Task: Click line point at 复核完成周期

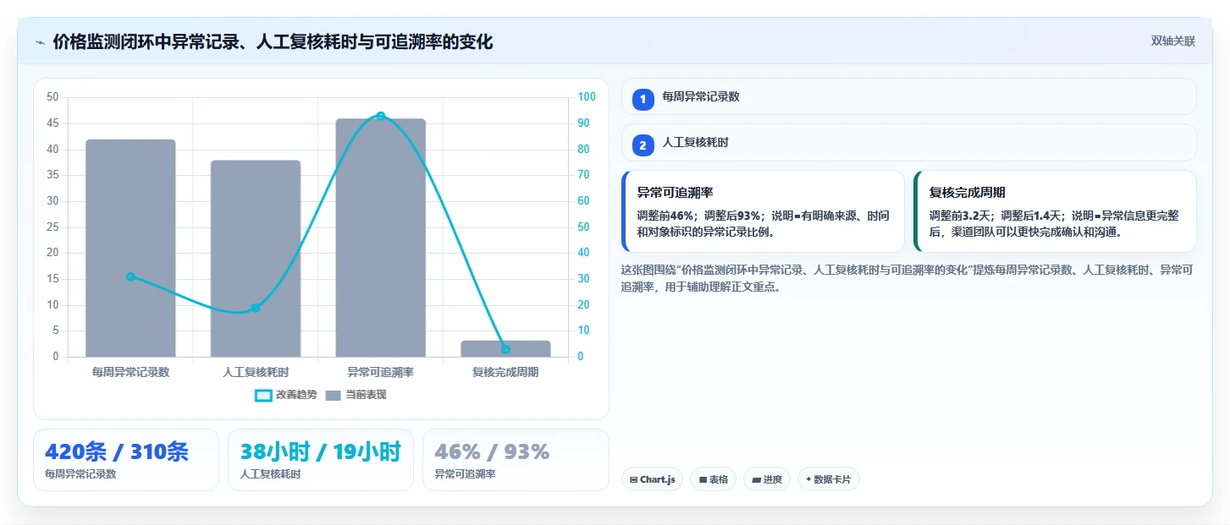Action: tap(505, 349)
